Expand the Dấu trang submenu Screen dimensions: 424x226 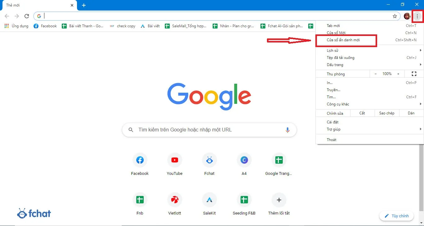335,65
